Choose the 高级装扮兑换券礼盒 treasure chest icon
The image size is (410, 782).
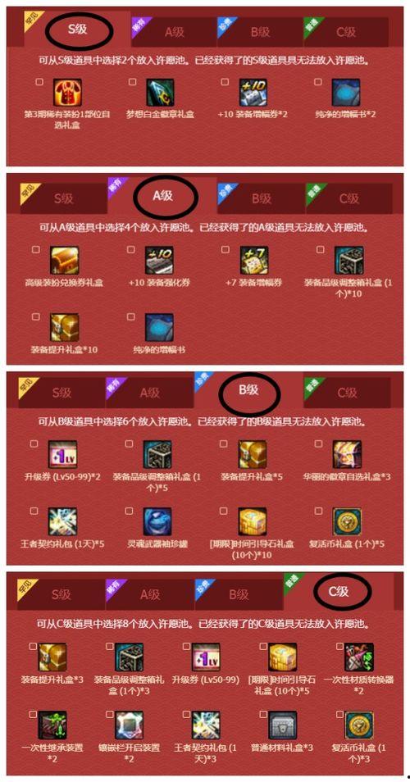[x=64, y=261]
